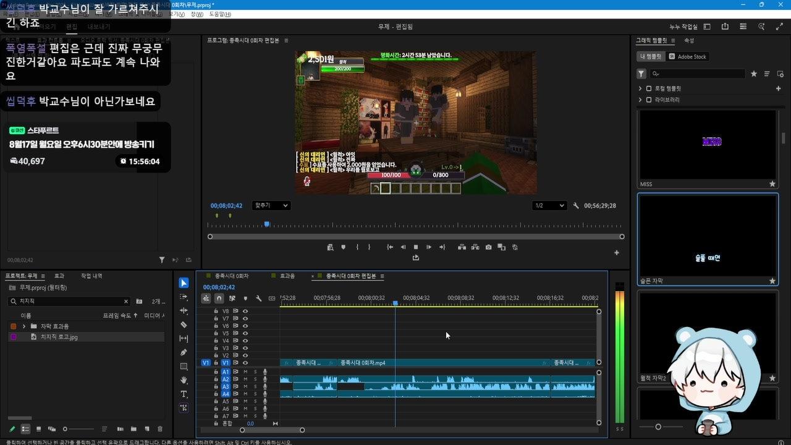Screen dimensions: 791x445
Task: Open Program monitor panel menu
Action: [x=286, y=41]
